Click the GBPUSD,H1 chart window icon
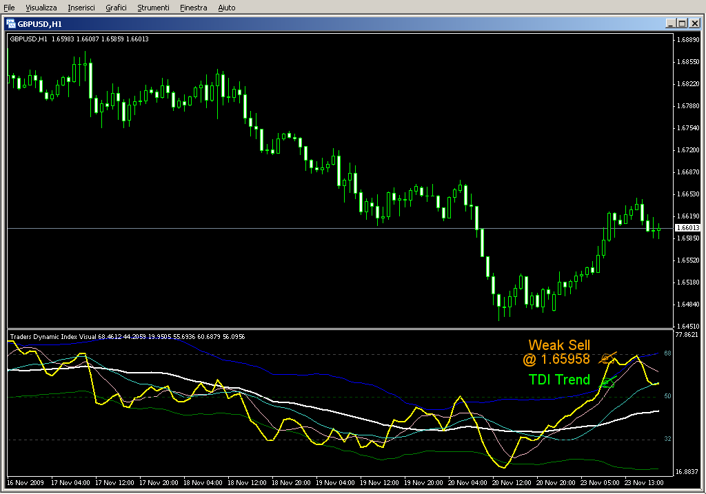Image resolution: width=706 pixels, height=494 pixels. (11, 24)
